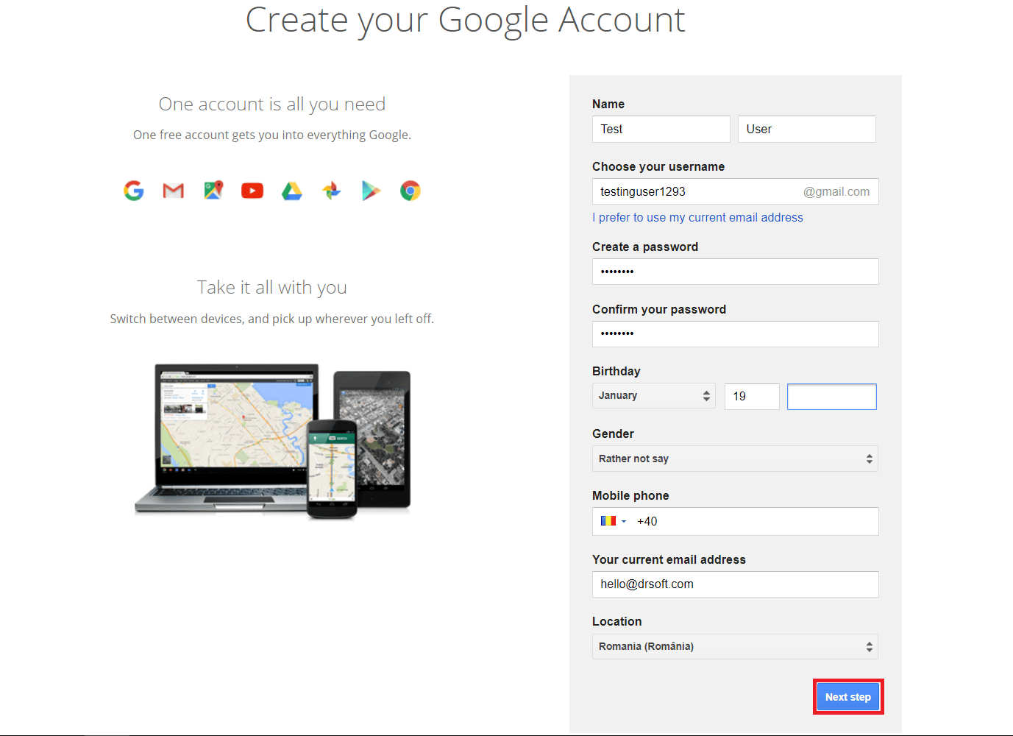Click the Google Drive triangle icon
The image size is (1013, 736).
click(x=292, y=191)
